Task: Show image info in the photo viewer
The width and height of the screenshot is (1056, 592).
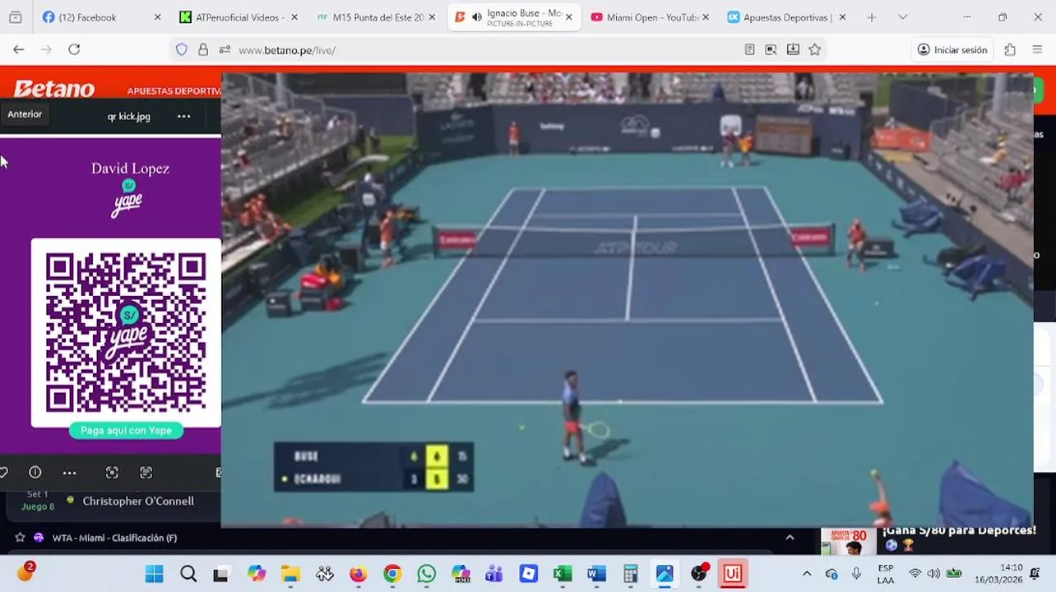Action: point(35,472)
